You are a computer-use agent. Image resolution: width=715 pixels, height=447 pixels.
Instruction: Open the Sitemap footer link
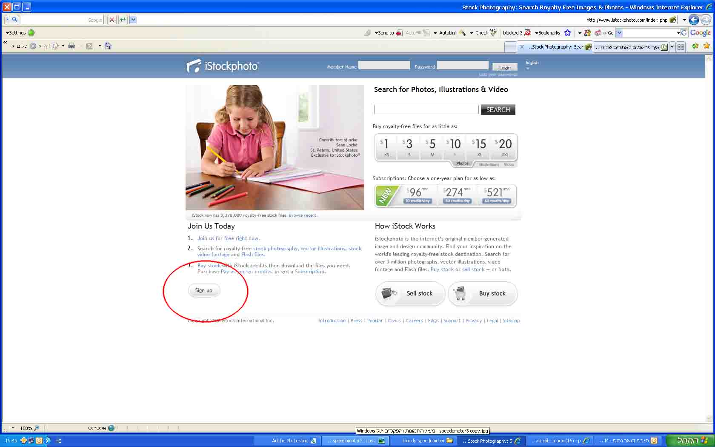pyautogui.click(x=511, y=321)
